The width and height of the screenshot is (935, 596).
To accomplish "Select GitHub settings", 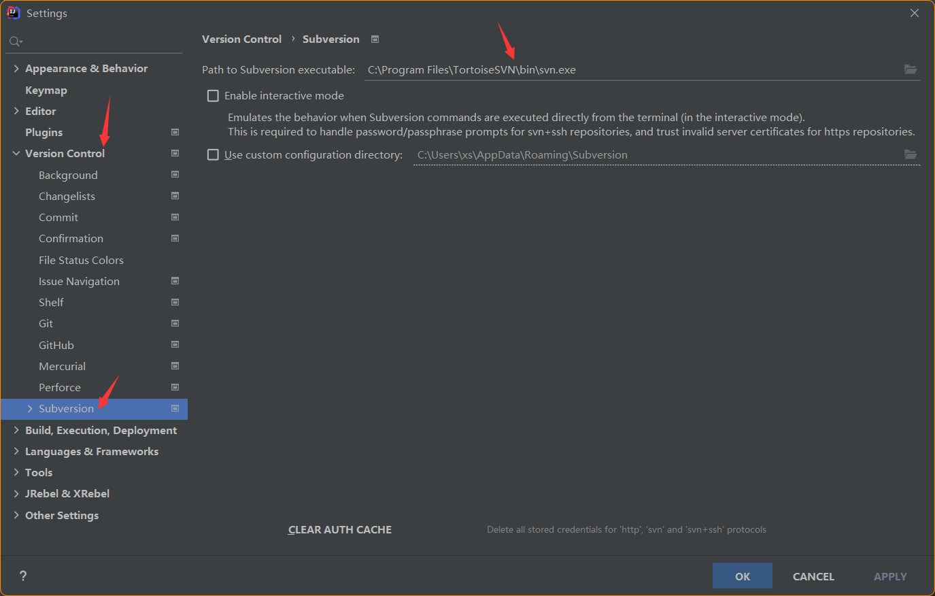I will point(56,345).
